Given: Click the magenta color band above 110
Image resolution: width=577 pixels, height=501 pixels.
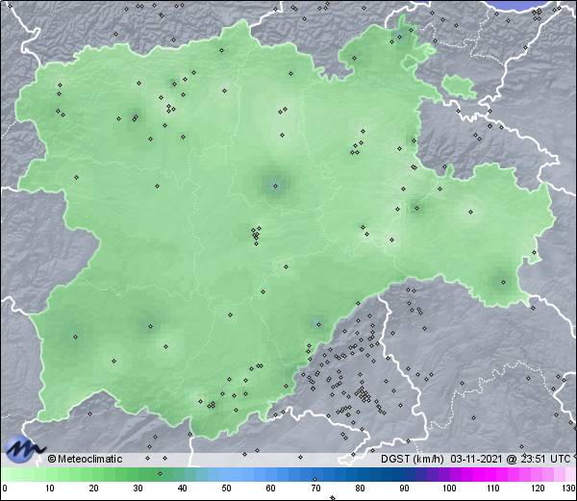Looking at the screenshot, I should point(493,474).
